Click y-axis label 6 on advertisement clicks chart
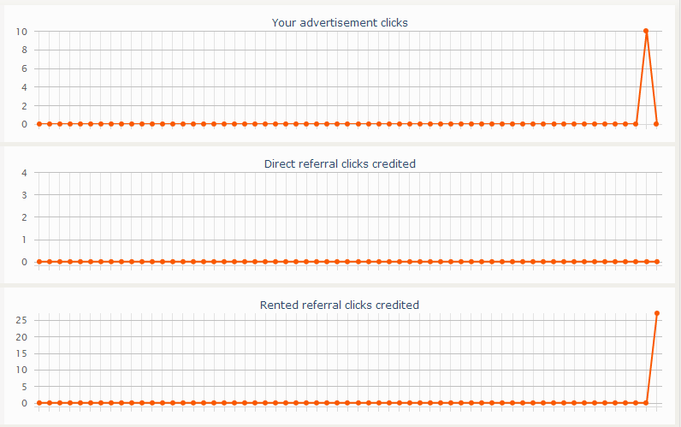The width and height of the screenshot is (681, 427). pos(25,68)
